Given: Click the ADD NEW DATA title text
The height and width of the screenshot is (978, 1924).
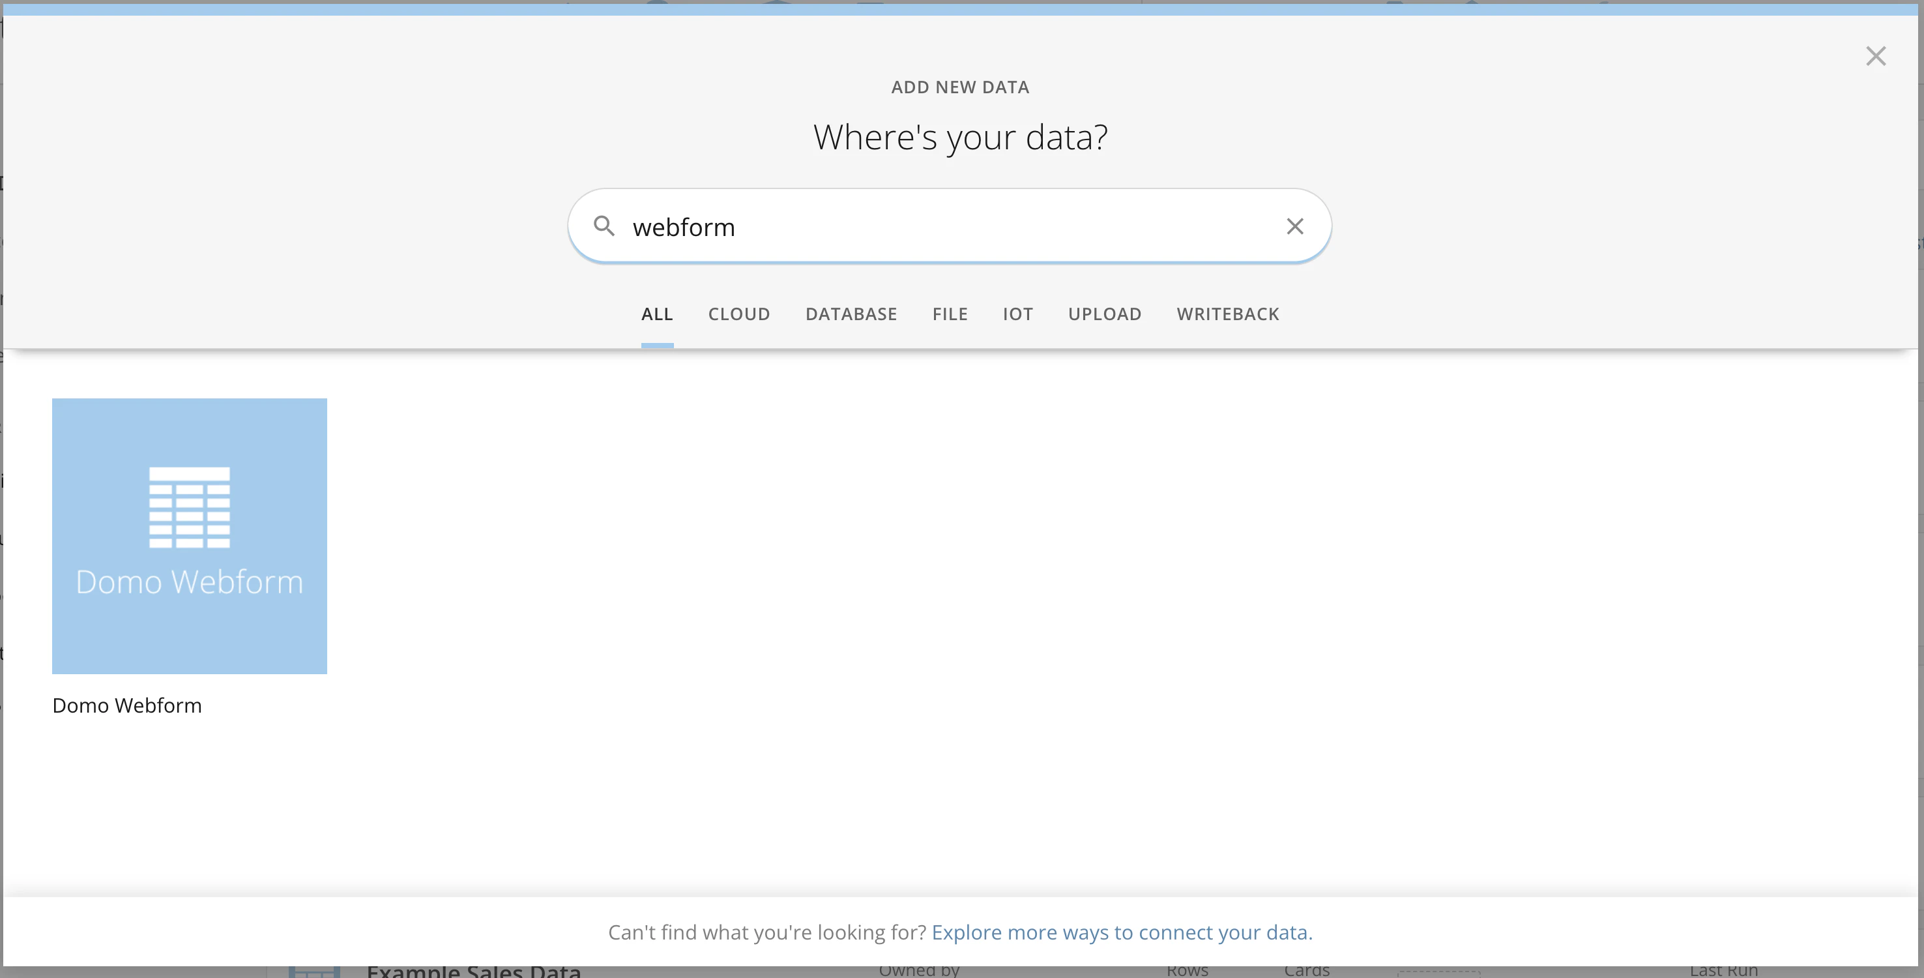Looking at the screenshot, I should pos(960,87).
